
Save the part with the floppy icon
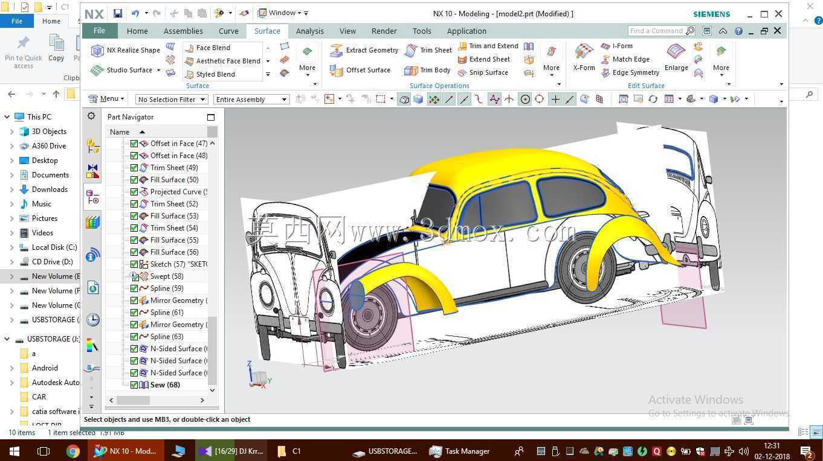(118, 13)
